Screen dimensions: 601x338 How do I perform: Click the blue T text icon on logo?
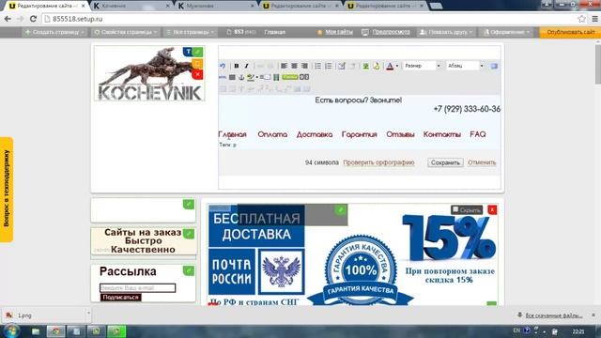coord(188,52)
